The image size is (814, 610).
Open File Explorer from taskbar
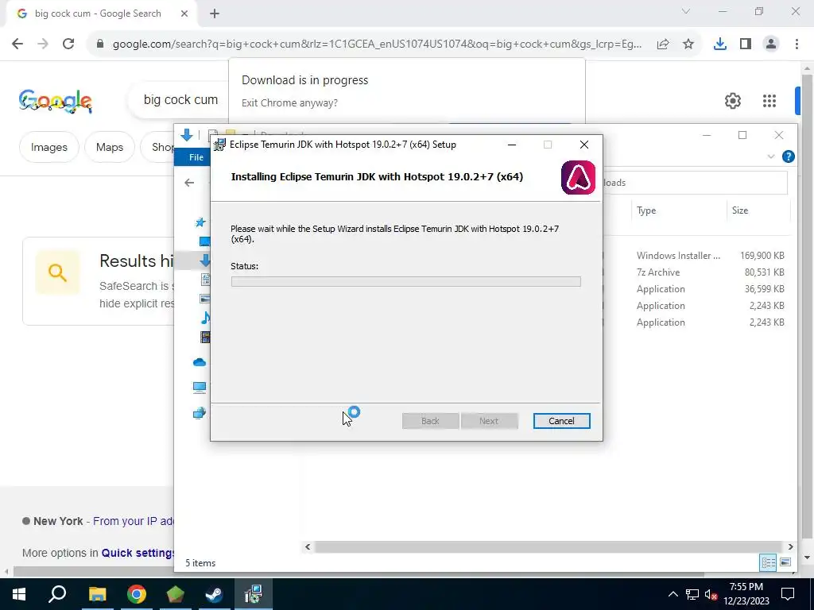[x=97, y=594]
